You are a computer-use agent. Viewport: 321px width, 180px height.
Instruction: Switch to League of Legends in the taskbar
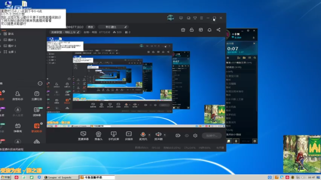(61, 177)
